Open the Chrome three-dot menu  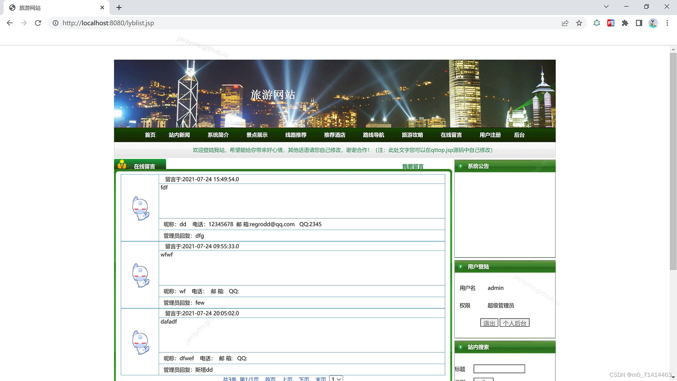click(667, 23)
